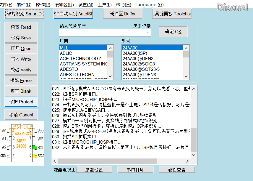Image resolution: width=253 pixels, height=181 pixels.
Task: Open the 缓冲区 Buffer panel
Action: (x=123, y=14)
